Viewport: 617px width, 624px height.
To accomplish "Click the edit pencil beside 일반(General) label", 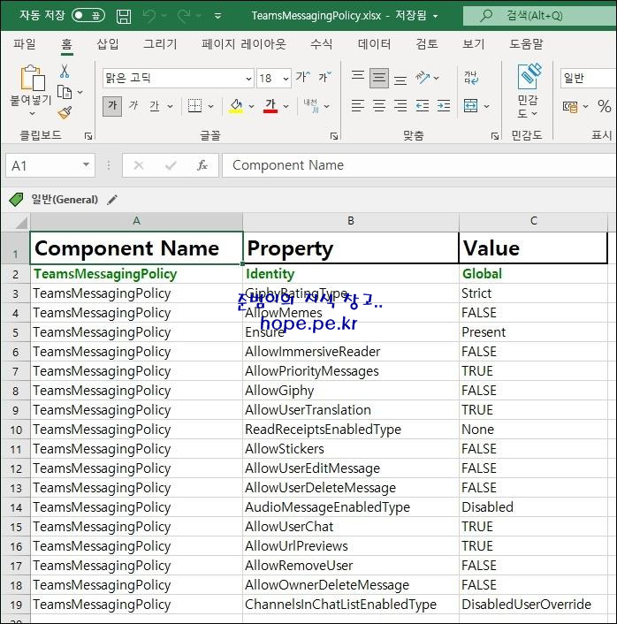I will 112,200.
